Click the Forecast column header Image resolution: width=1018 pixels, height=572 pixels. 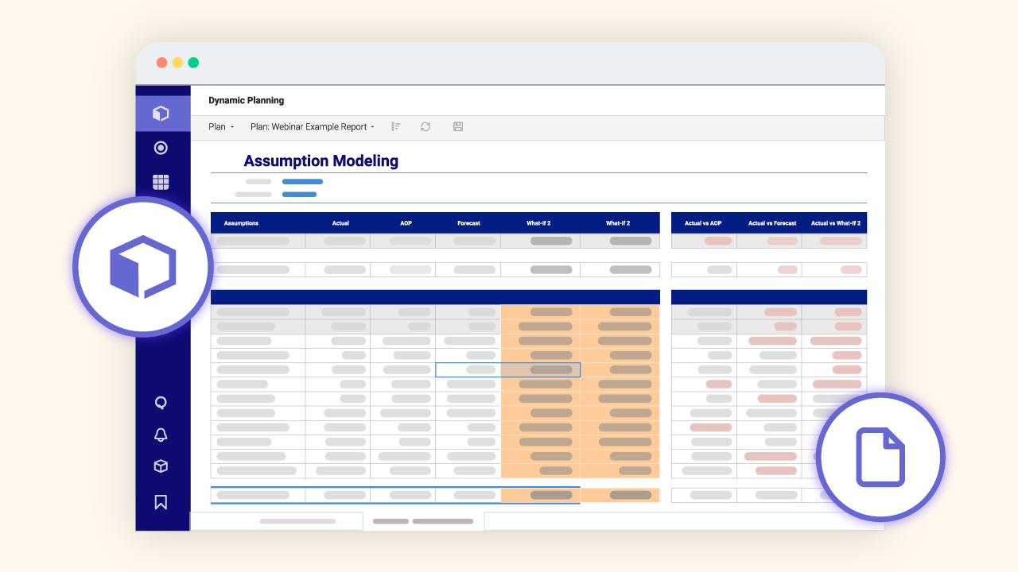pos(468,223)
